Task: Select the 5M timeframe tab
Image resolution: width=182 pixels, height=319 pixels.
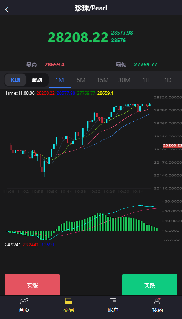Action: (81, 80)
